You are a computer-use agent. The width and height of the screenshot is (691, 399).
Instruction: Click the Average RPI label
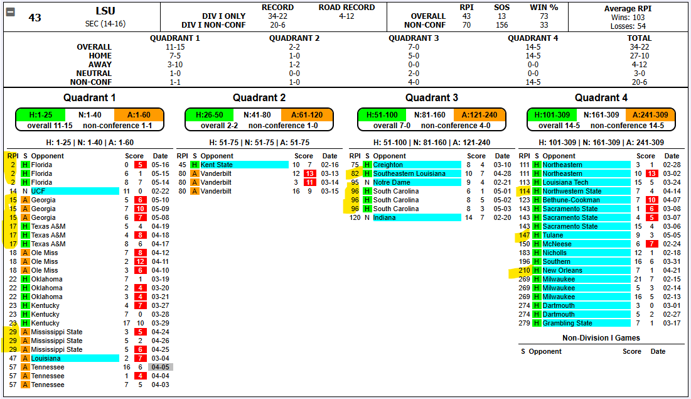coord(628,8)
